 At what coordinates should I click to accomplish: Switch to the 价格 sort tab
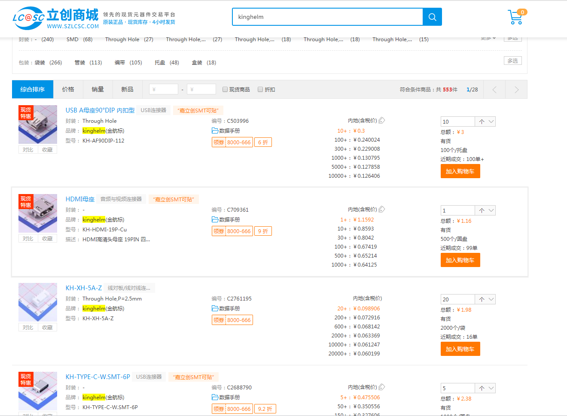coord(68,89)
